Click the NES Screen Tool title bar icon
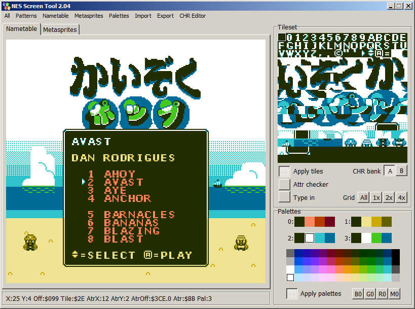 pyautogui.click(x=5, y=6)
